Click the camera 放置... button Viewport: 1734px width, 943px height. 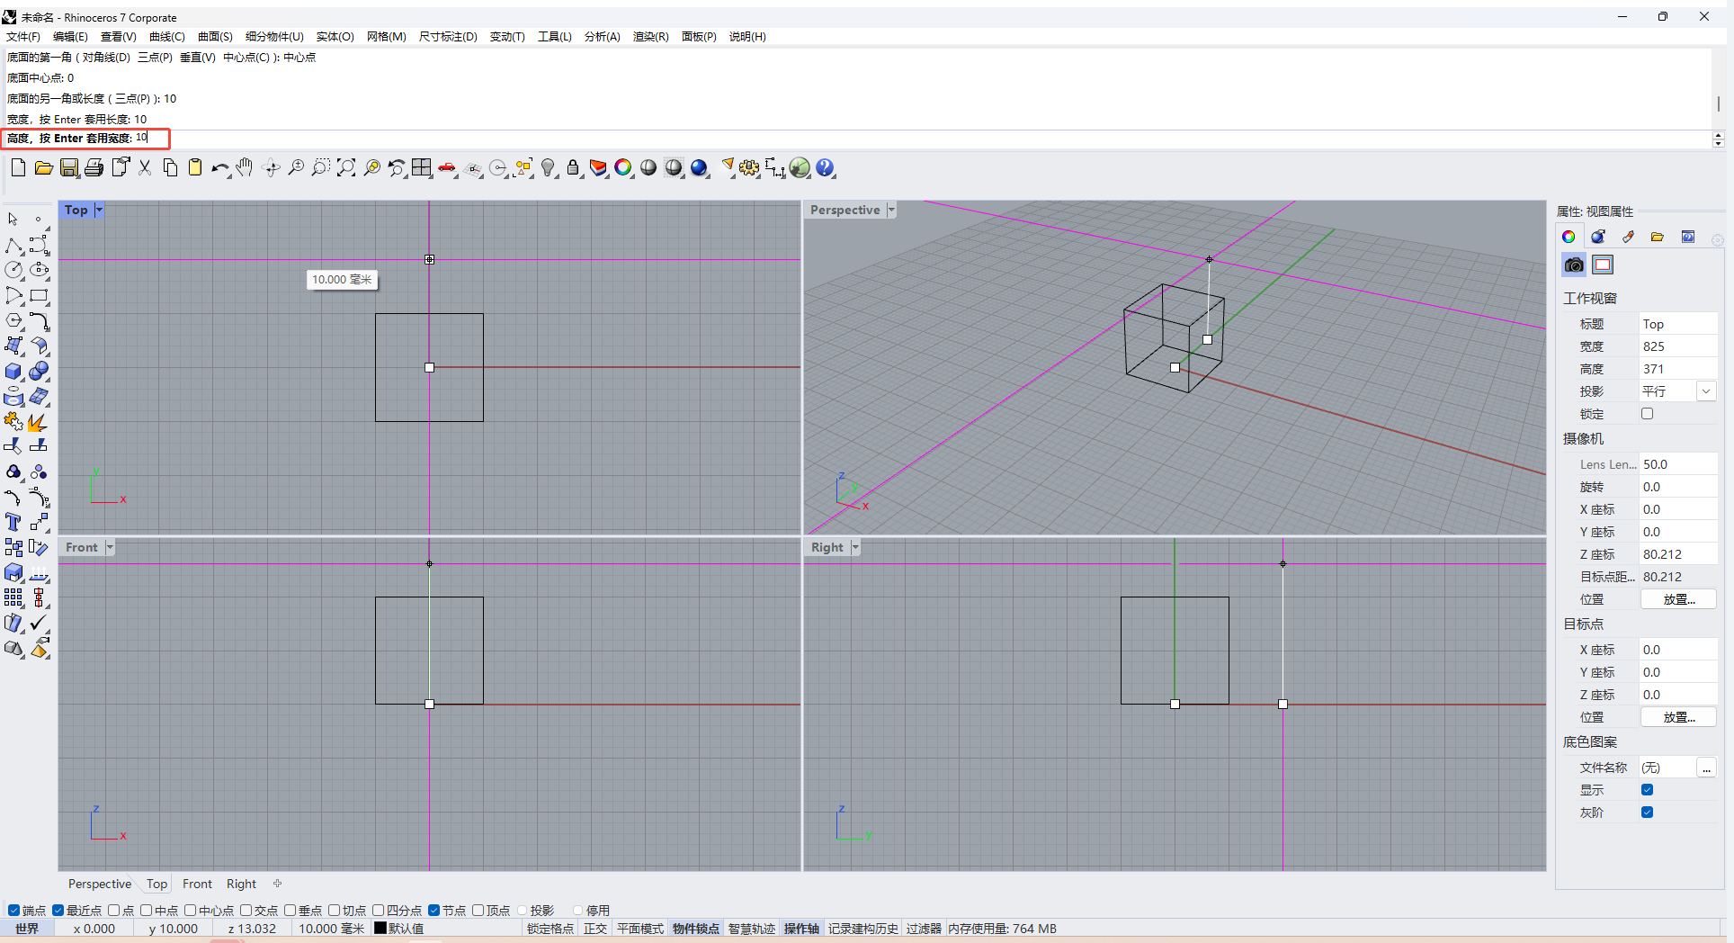pyautogui.click(x=1678, y=599)
